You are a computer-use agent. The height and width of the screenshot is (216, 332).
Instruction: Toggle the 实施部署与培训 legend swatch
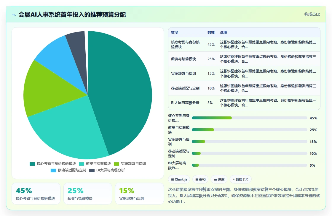tap(116, 164)
